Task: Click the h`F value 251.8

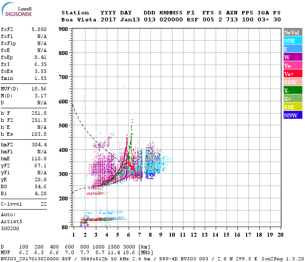Action: tap(39, 113)
